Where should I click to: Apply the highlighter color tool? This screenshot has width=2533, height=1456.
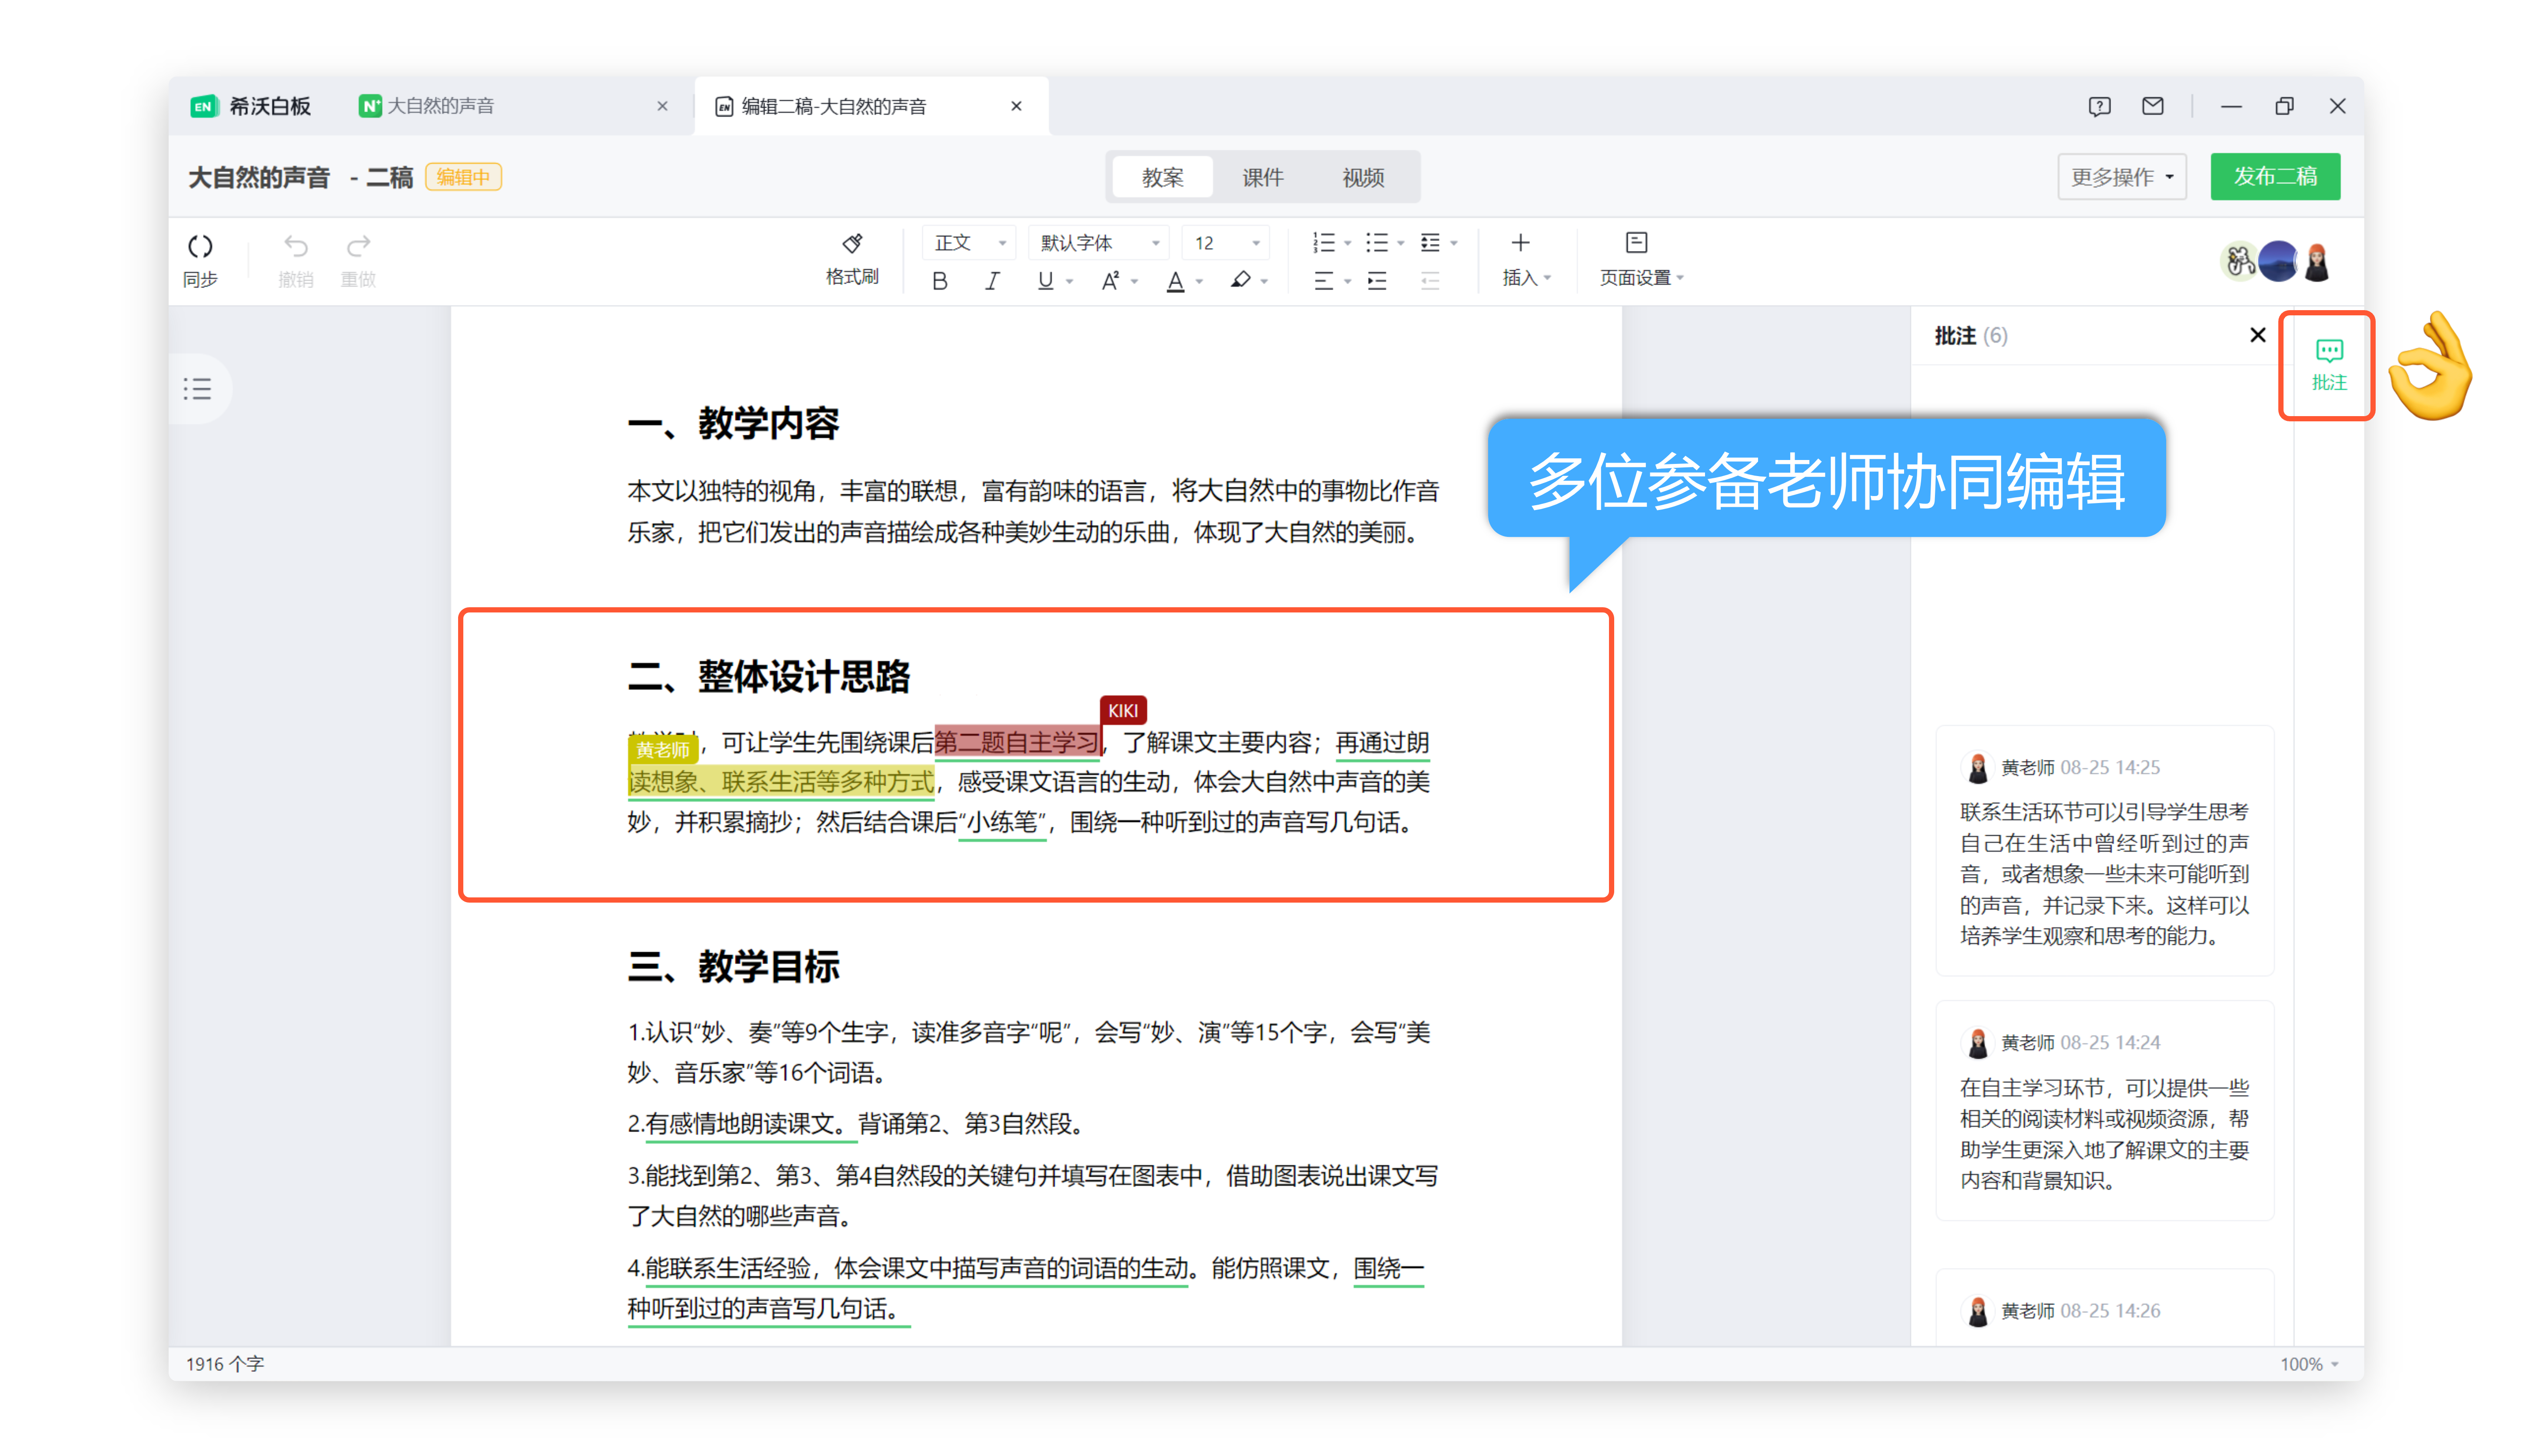pyautogui.click(x=1240, y=281)
